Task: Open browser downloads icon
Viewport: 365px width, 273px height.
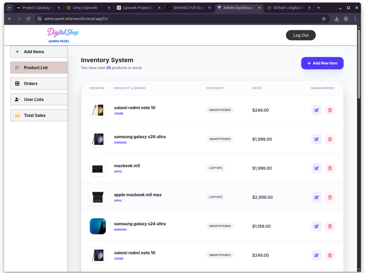Action: tap(337, 19)
